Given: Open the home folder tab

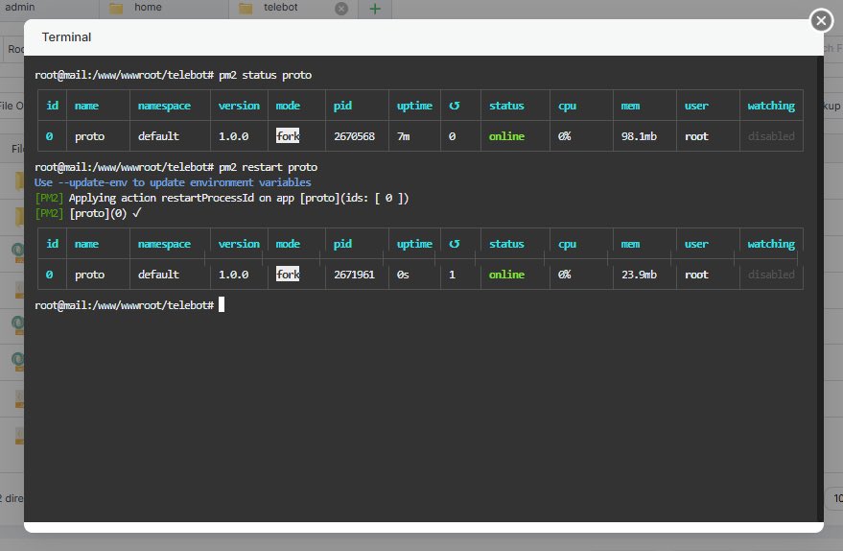Looking at the screenshot, I should tap(148, 7).
